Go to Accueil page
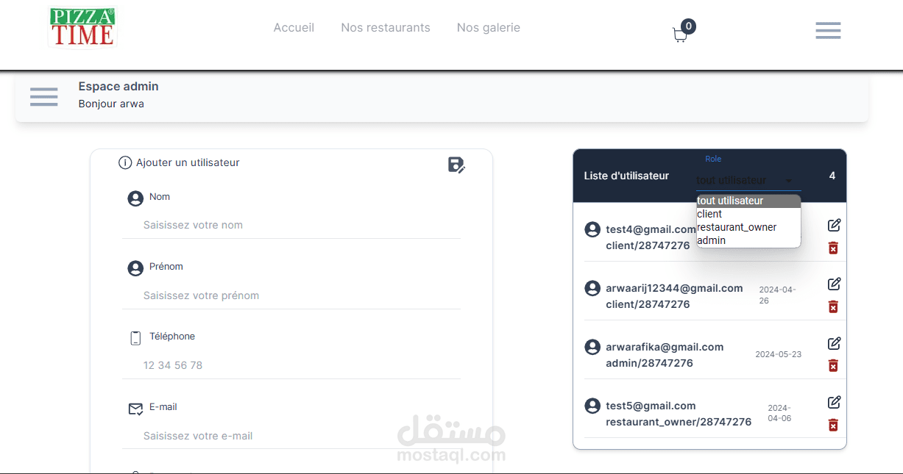This screenshot has width=903, height=474. pyautogui.click(x=294, y=27)
